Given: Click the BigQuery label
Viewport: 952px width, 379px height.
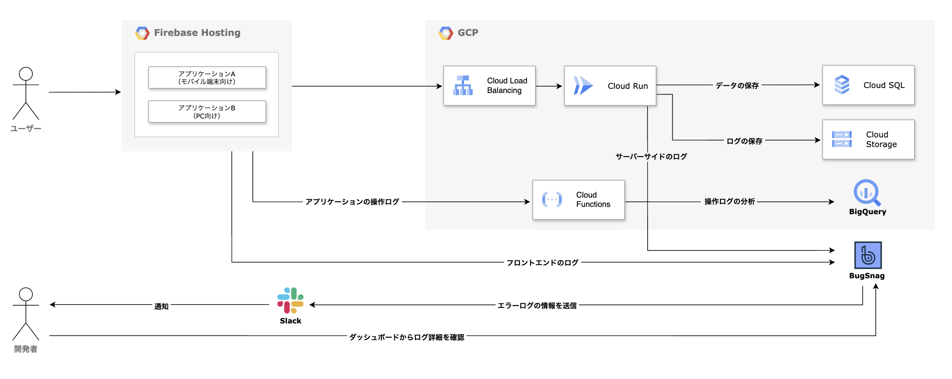Looking at the screenshot, I should pyautogui.click(x=868, y=211).
